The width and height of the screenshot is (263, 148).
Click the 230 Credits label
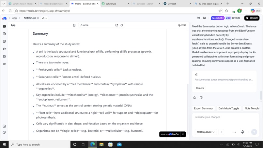point(233,18)
